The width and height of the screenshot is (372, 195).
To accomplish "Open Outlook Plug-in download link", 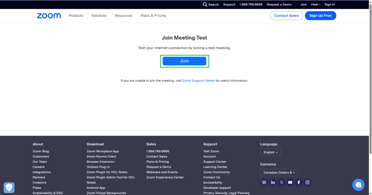I will pos(98,167).
